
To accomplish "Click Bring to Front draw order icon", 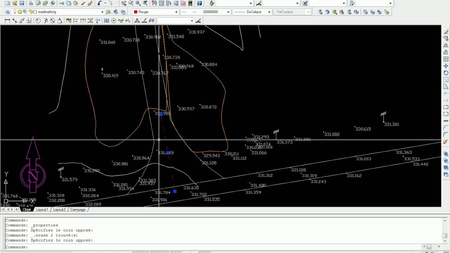I will pos(446,154).
